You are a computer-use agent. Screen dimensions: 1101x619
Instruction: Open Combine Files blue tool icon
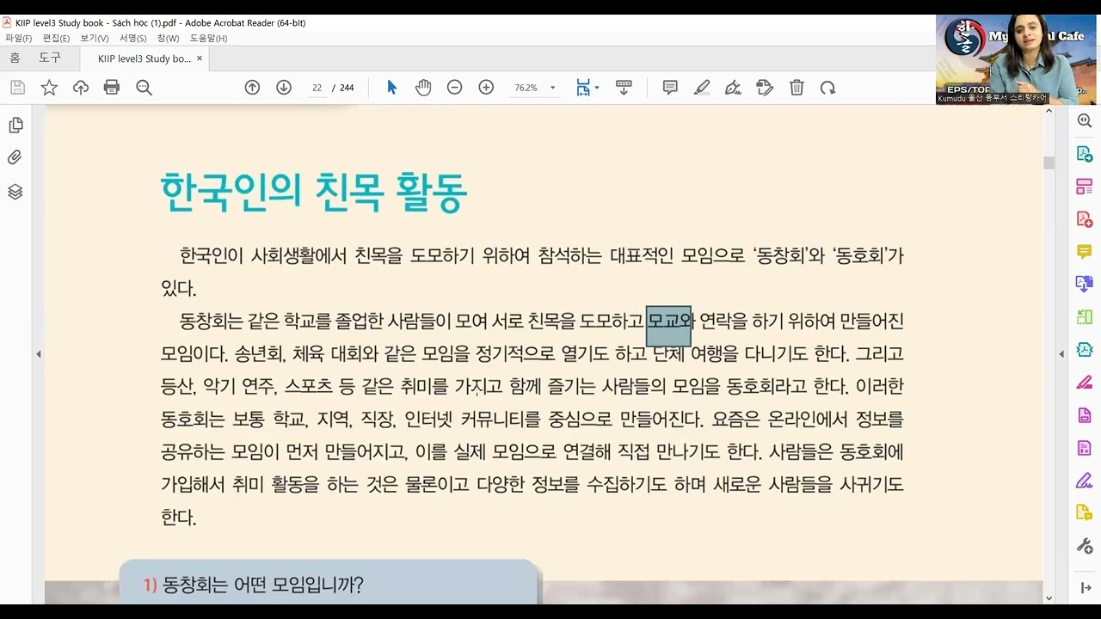pyautogui.click(x=1085, y=284)
